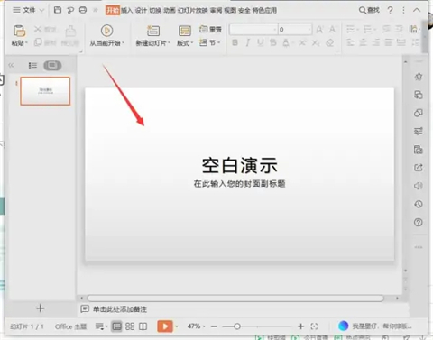Switch to the Transitions (切换) tab
Image resolution: width=433 pixels, height=340 pixels.
click(155, 11)
